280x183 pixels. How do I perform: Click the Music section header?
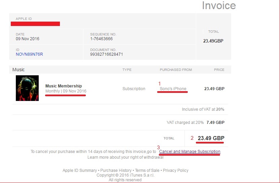(x=19, y=70)
